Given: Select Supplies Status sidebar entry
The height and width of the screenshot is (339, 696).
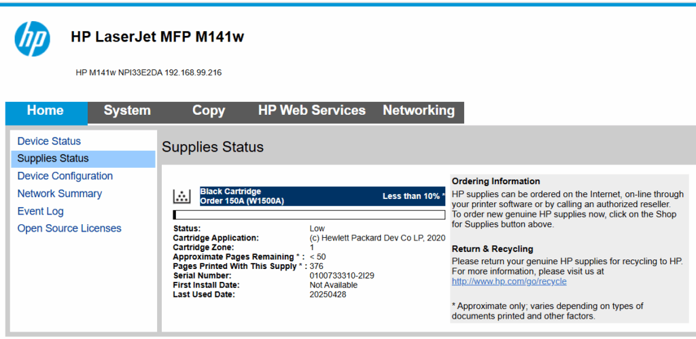Looking at the screenshot, I should (84, 158).
